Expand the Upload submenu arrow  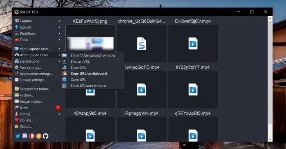coord(59,27)
